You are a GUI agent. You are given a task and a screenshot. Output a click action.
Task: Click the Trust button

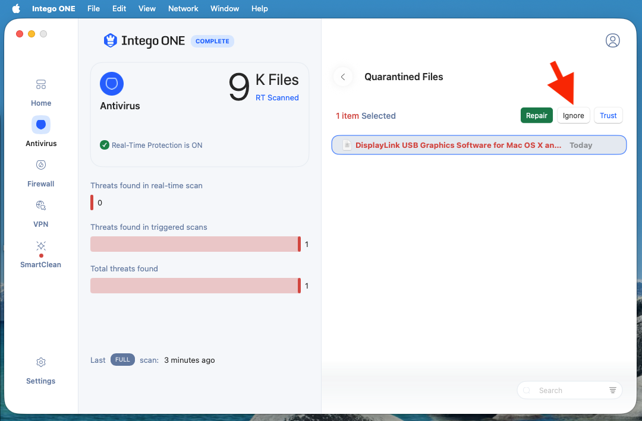coord(608,115)
